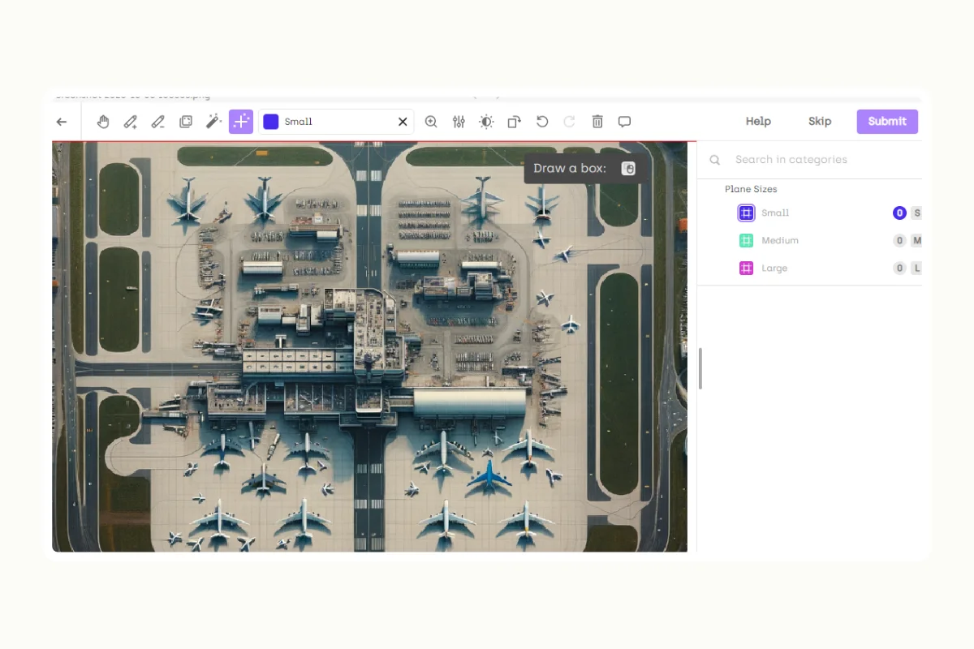Open the comment bubble icon
Image resolution: width=974 pixels, height=649 pixels.
[624, 122]
